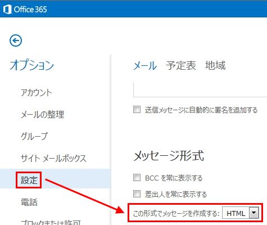Click the オプション heading
This screenshot has height=225, width=267.
(x=32, y=65)
